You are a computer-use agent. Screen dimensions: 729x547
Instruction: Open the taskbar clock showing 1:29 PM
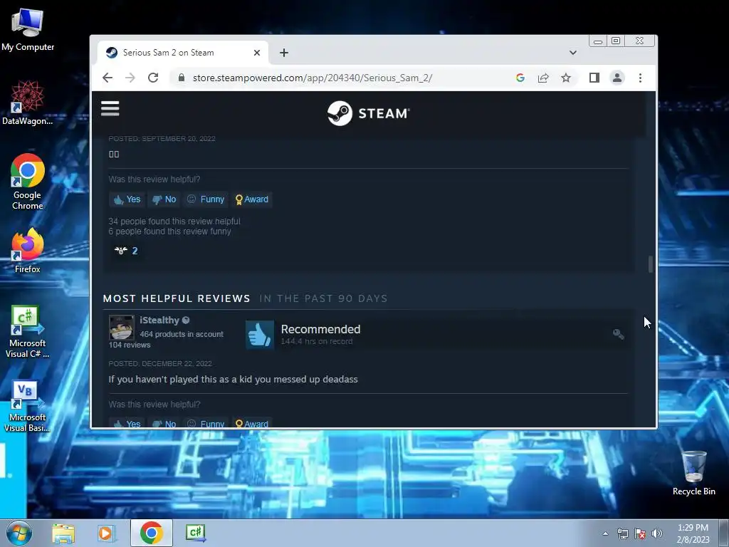pyautogui.click(x=693, y=533)
